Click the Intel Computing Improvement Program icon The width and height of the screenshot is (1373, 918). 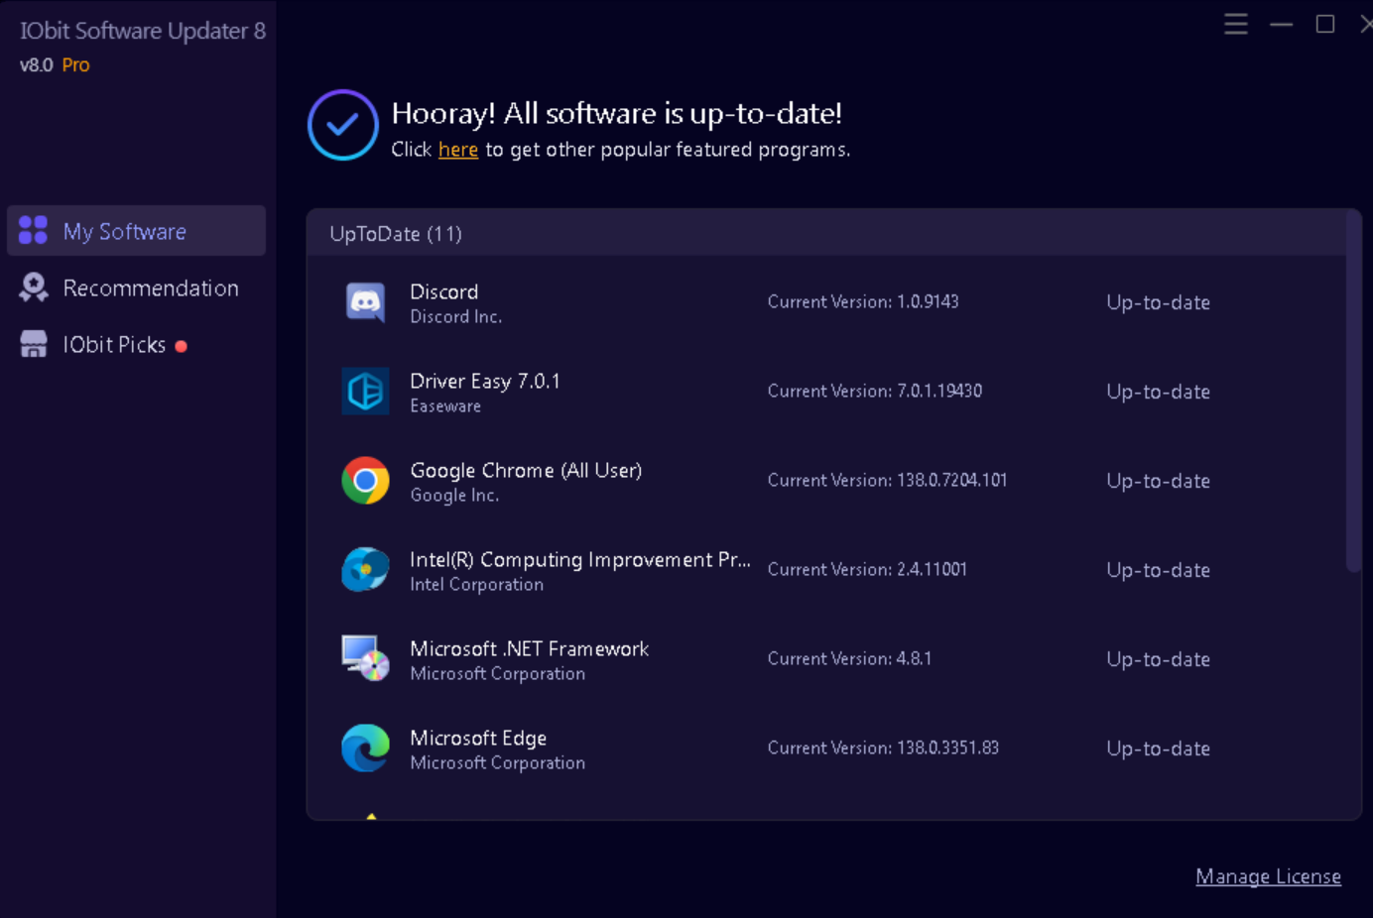point(365,569)
